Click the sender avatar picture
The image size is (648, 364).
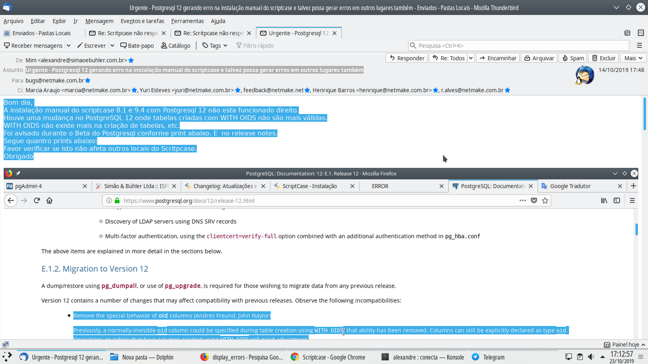584,75
